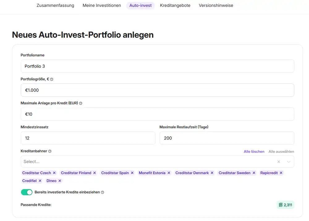Click the Maximale Restlaufzeit input field
The height and width of the screenshot is (221, 309).
tap(227, 138)
